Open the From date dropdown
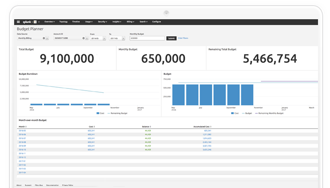This screenshot has height=188, width=330. (98, 38)
